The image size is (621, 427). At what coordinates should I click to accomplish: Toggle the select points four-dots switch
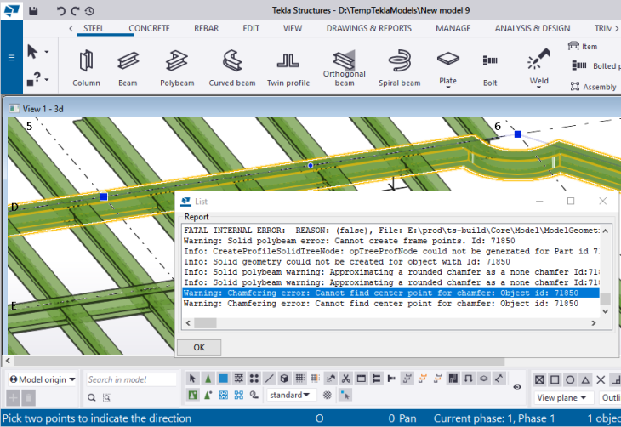(x=254, y=379)
